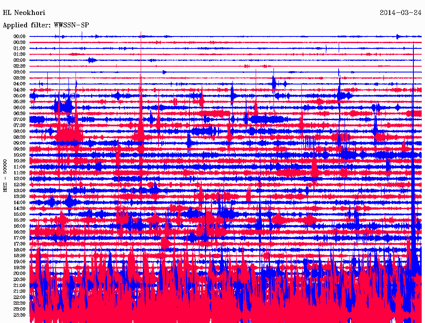The width and height of the screenshot is (425, 323).
Task: Click the 06:00 time label
Action: tap(20, 108)
